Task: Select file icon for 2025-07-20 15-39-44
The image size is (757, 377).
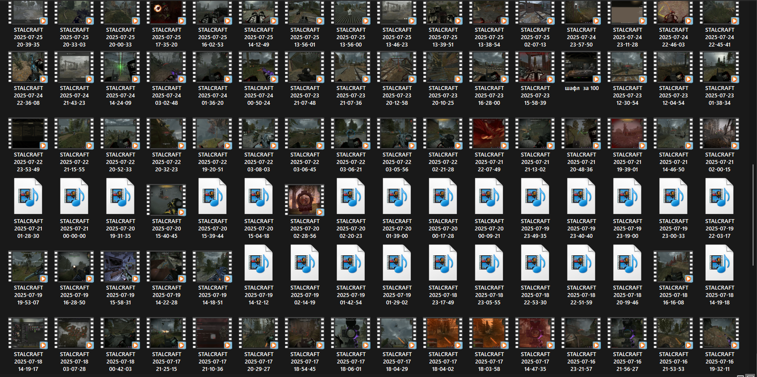Action: click(x=213, y=197)
